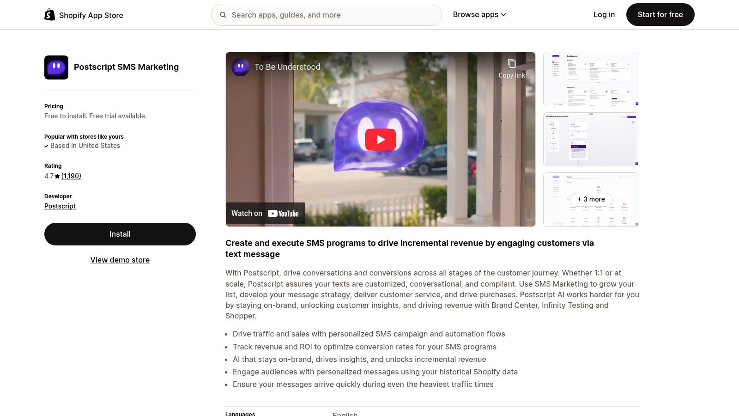The width and height of the screenshot is (739, 416).
Task: Click the Start for free button
Action: (x=660, y=15)
